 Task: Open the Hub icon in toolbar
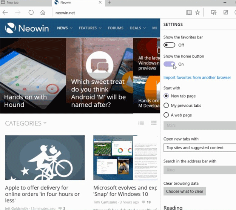click(x=214, y=12)
